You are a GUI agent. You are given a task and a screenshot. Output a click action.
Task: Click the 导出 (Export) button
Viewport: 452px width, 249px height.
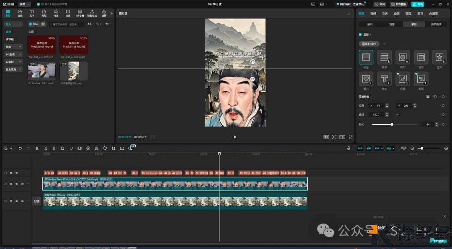coord(417,4)
